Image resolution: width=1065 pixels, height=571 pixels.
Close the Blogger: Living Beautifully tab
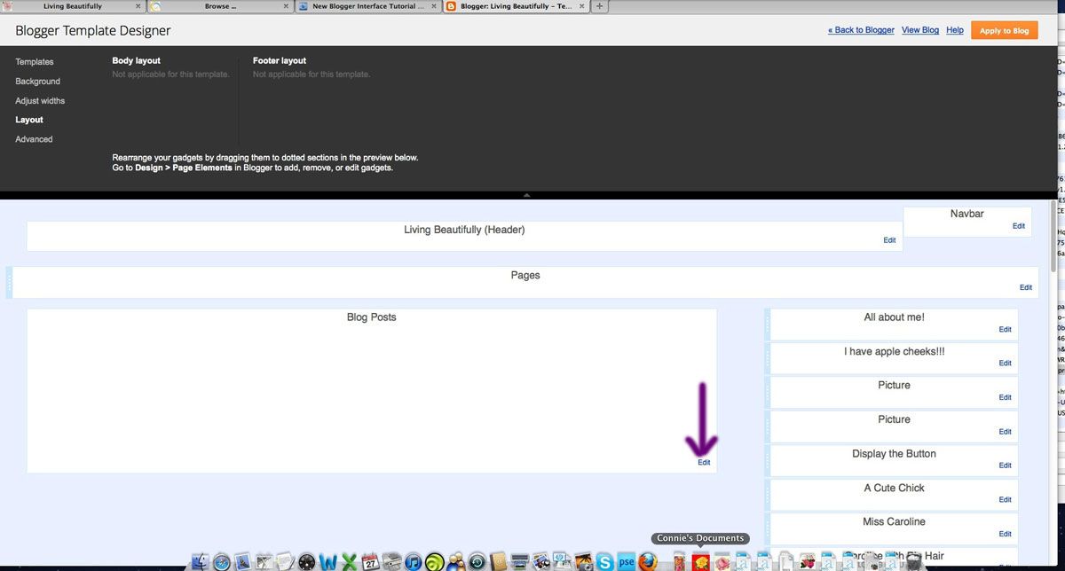581,6
